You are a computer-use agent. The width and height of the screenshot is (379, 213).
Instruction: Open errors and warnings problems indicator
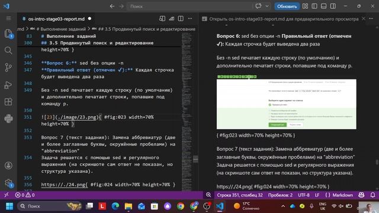25,195
